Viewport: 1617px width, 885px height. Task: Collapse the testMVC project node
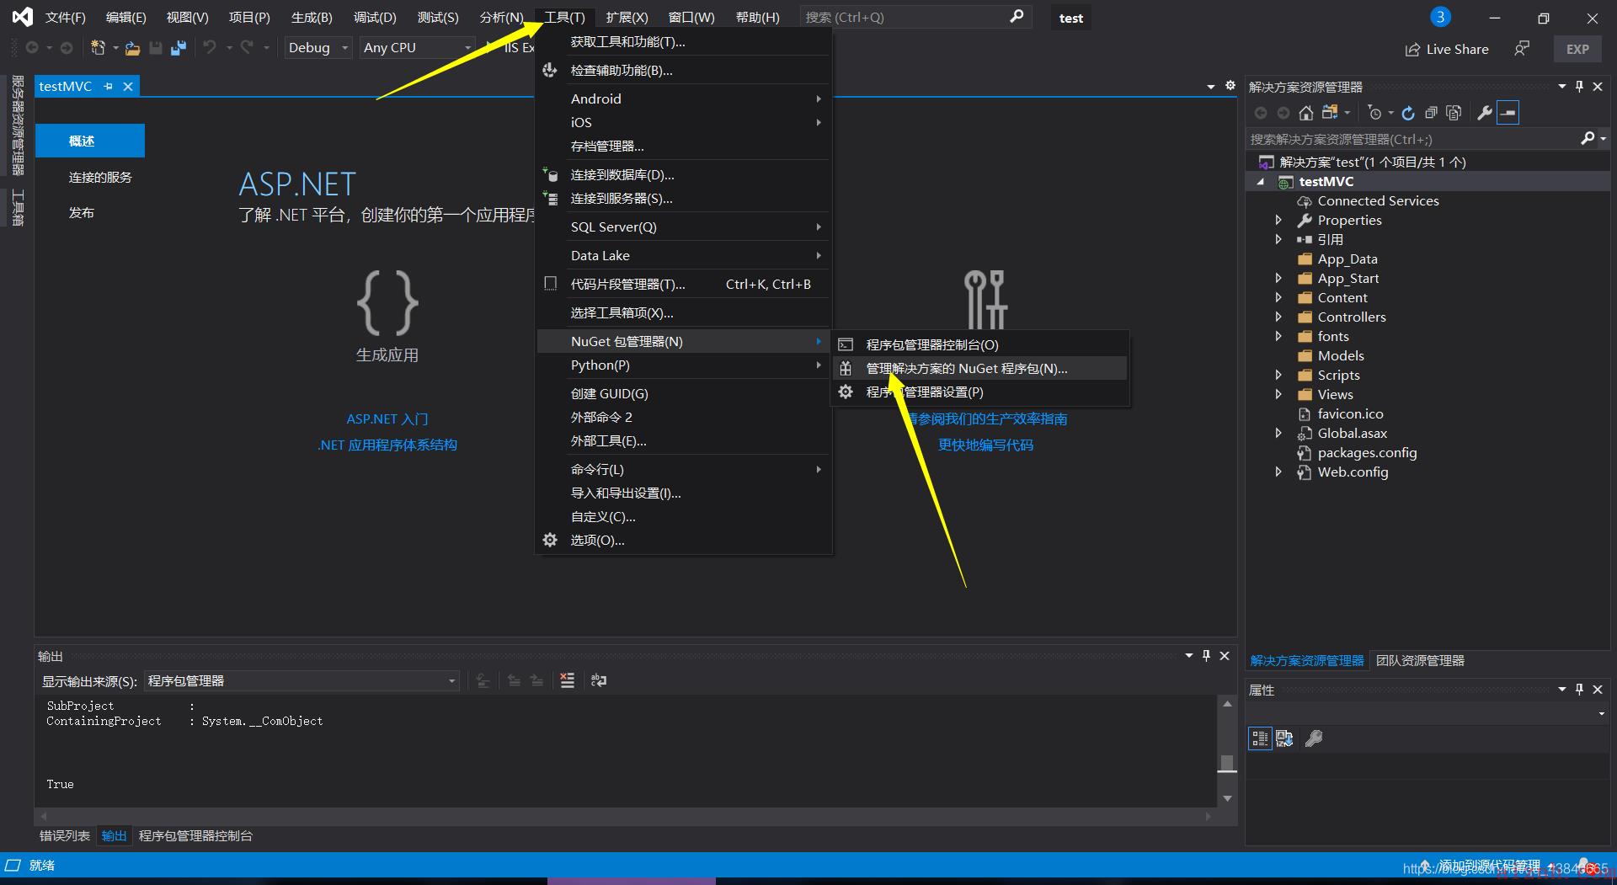[x=1261, y=182]
